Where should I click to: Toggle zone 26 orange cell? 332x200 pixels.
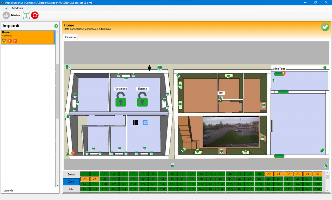(85, 179)
